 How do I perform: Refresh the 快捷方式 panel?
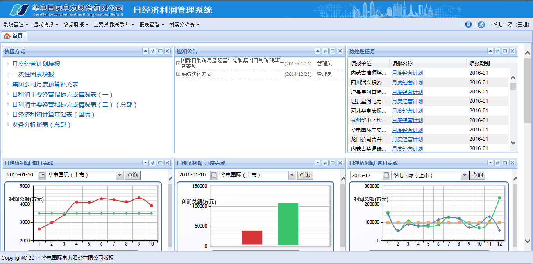[x=153, y=51]
